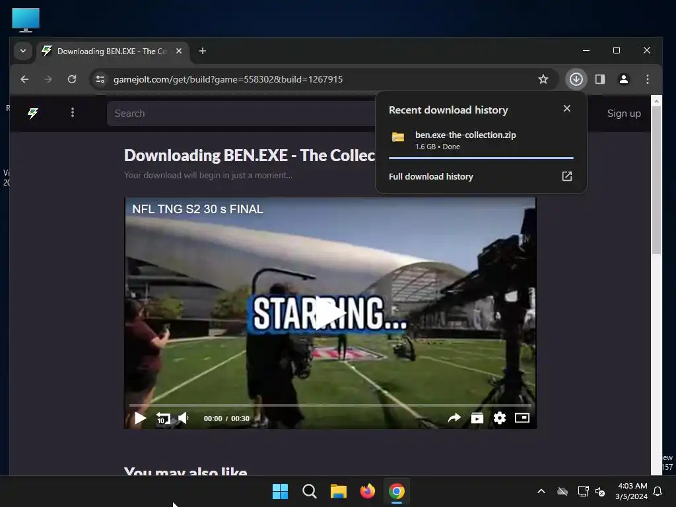Open Windows taskbar search
The image size is (676, 507).
tap(310, 491)
